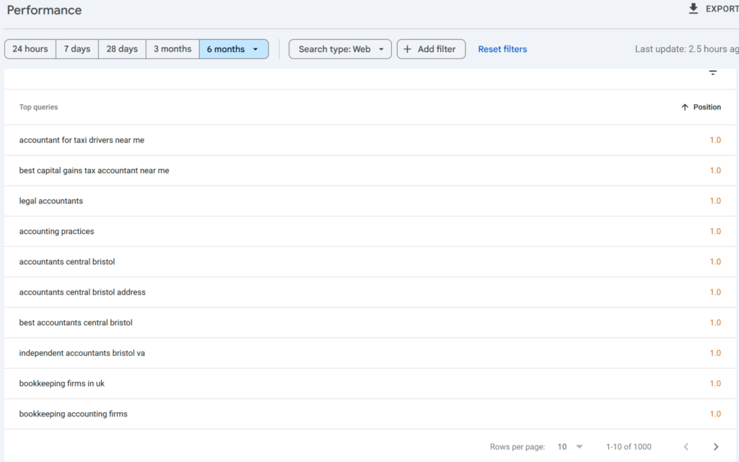739x462 pixels.
Task: Open the Rows per page dropdown
Action: [x=570, y=447]
